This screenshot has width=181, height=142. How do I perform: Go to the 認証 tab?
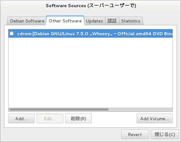point(112,21)
